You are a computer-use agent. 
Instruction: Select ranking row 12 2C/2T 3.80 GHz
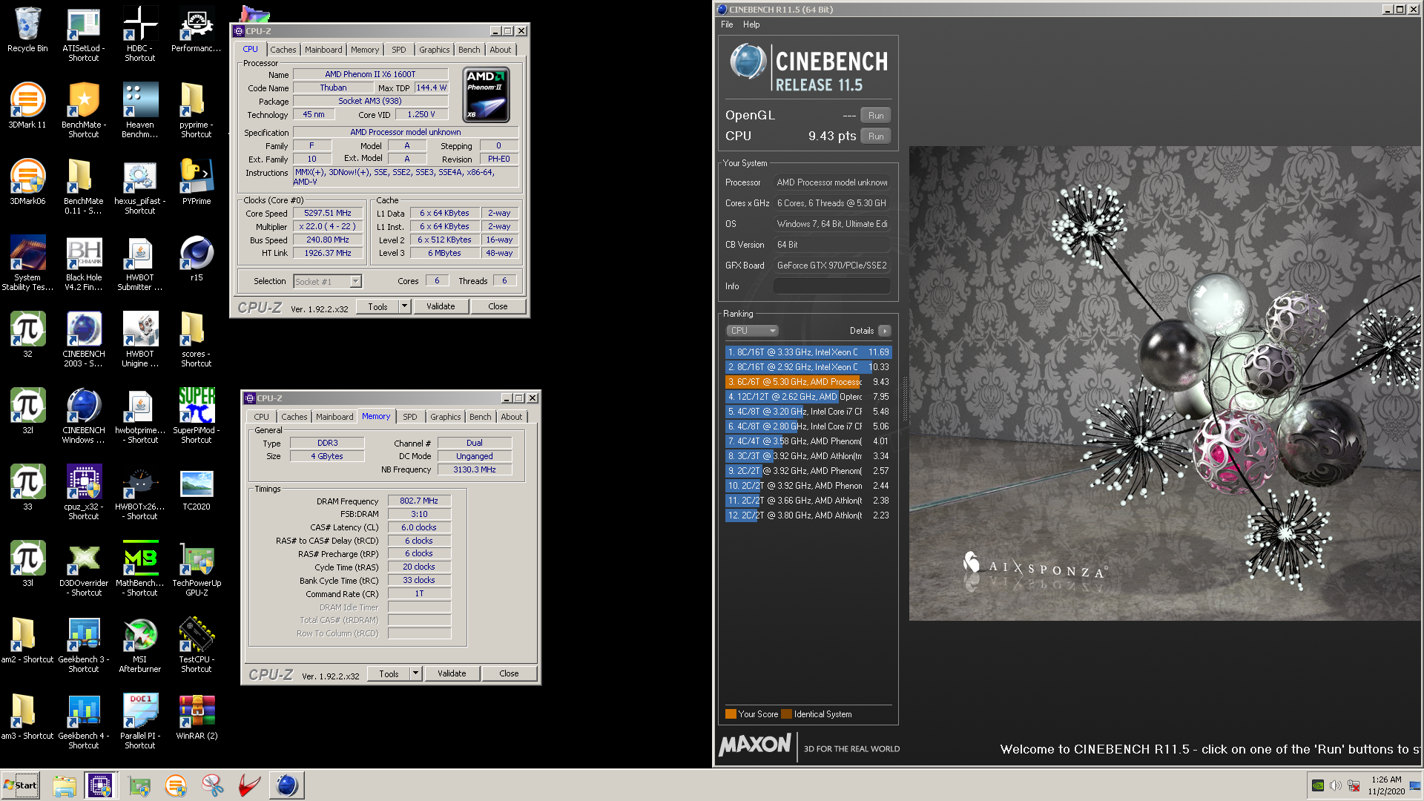point(808,515)
